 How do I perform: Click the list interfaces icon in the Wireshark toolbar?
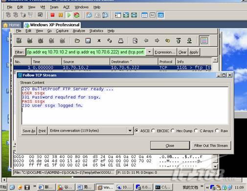coord(19,41)
